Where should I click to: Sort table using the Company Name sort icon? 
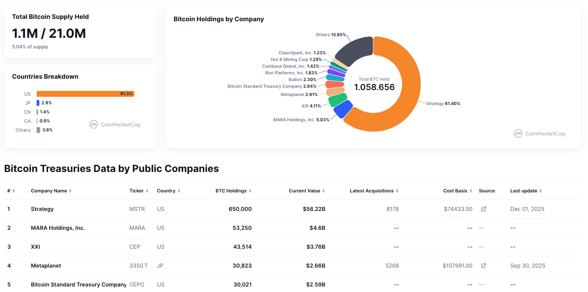[70, 190]
